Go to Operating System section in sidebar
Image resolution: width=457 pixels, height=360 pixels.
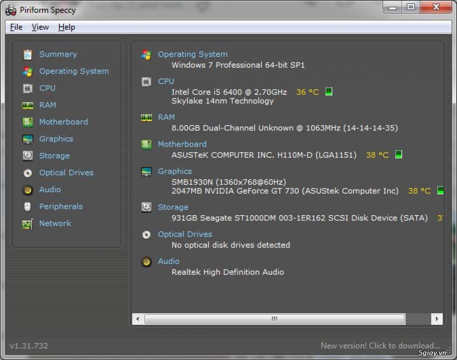74,71
